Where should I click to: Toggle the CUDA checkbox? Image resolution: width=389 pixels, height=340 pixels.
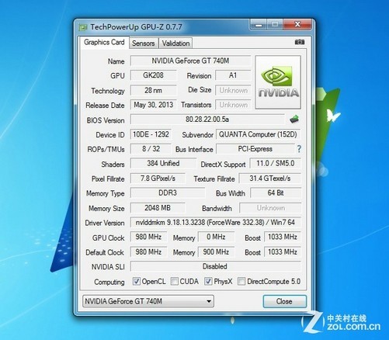tap(175, 281)
